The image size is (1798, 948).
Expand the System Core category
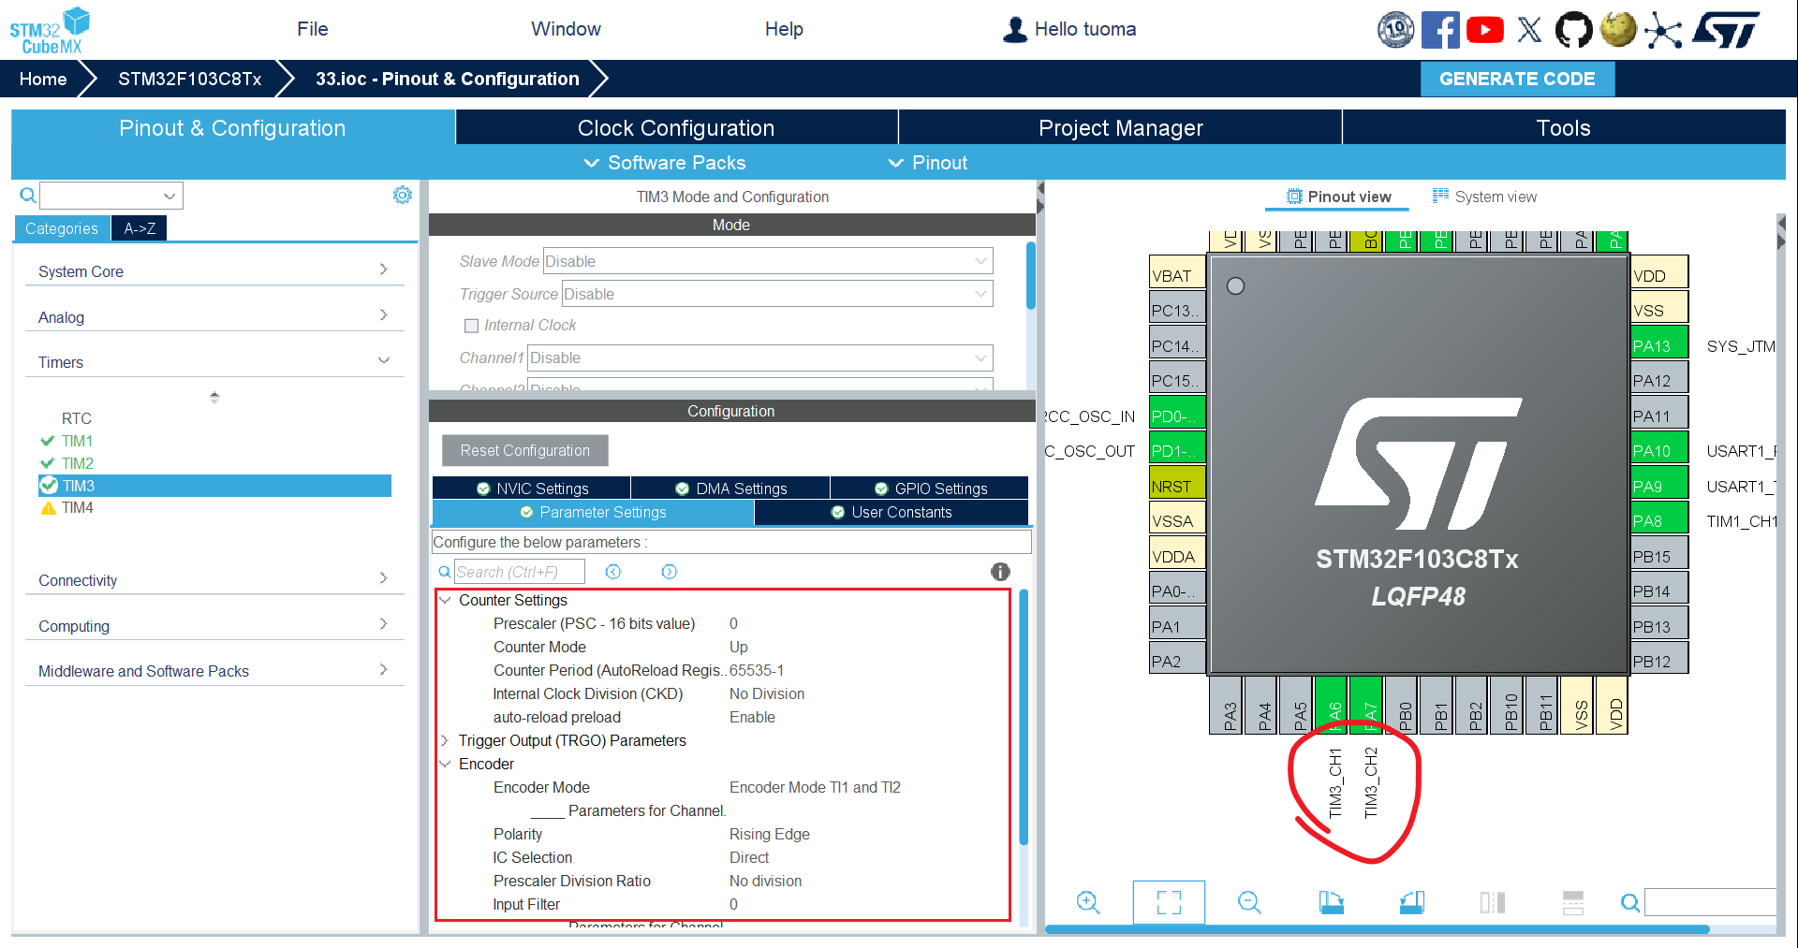point(214,271)
